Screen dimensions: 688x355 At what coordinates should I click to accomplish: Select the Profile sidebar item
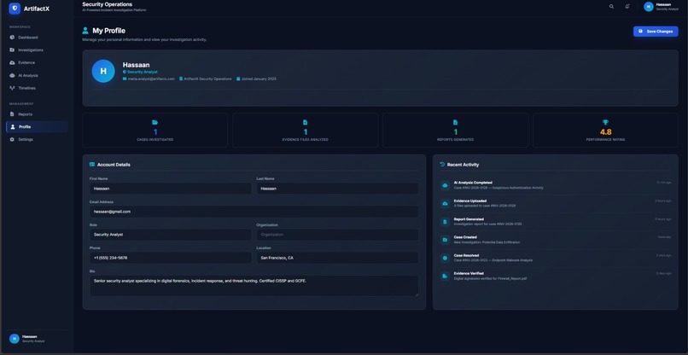(37, 127)
